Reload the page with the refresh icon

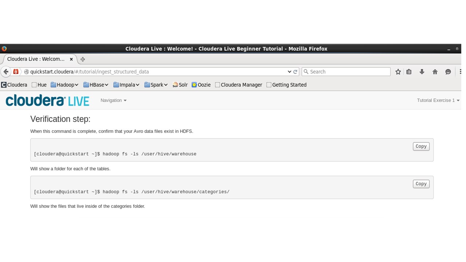coord(295,72)
